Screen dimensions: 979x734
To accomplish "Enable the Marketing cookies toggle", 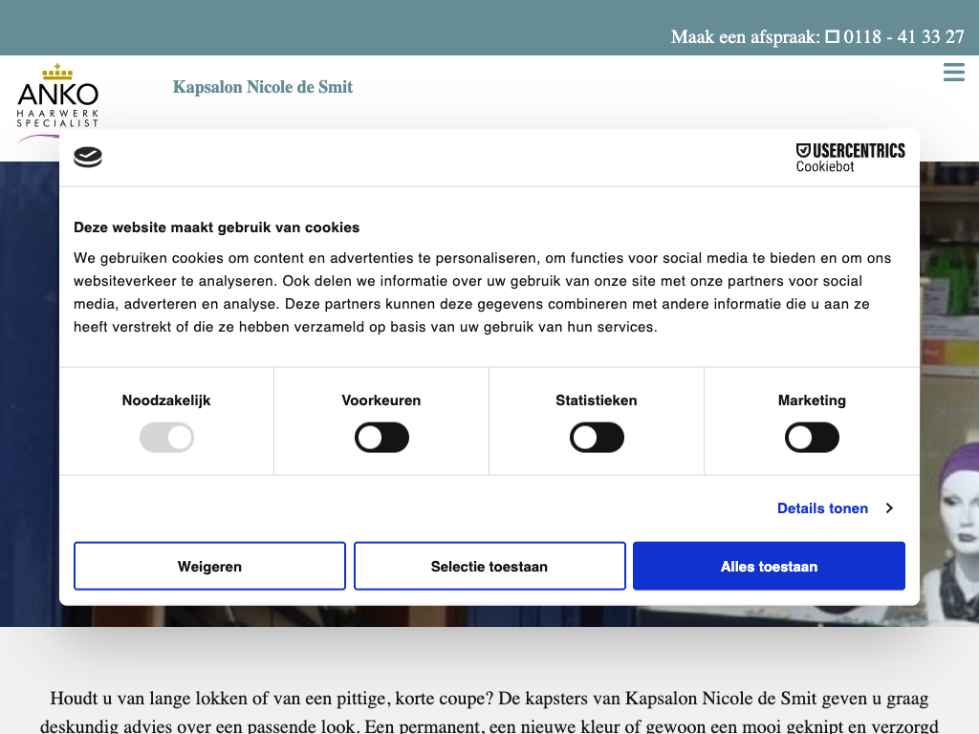I will click(x=812, y=439).
